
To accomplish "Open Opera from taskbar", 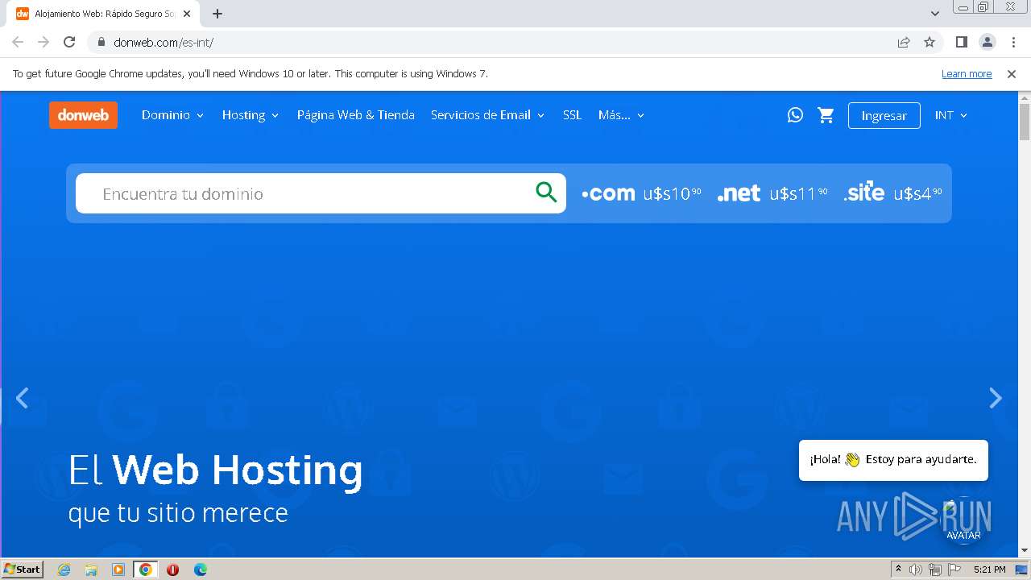I will click(x=172, y=570).
